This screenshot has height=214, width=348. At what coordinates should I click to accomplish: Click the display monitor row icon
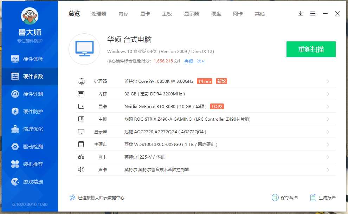pos(81,132)
